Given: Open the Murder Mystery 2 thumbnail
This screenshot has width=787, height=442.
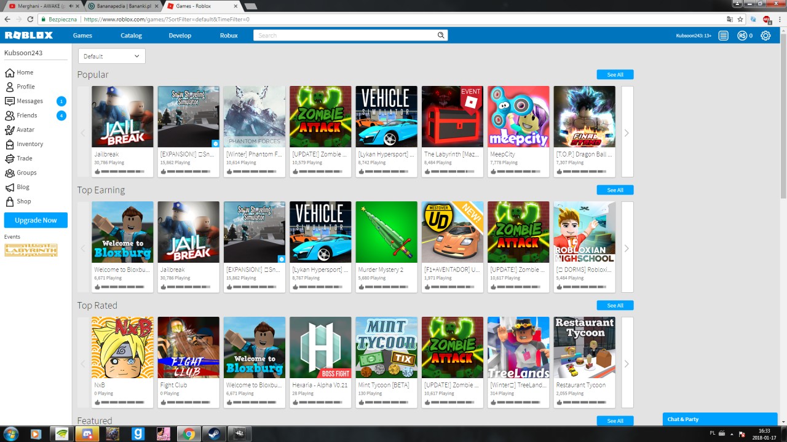Looking at the screenshot, I should [386, 232].
